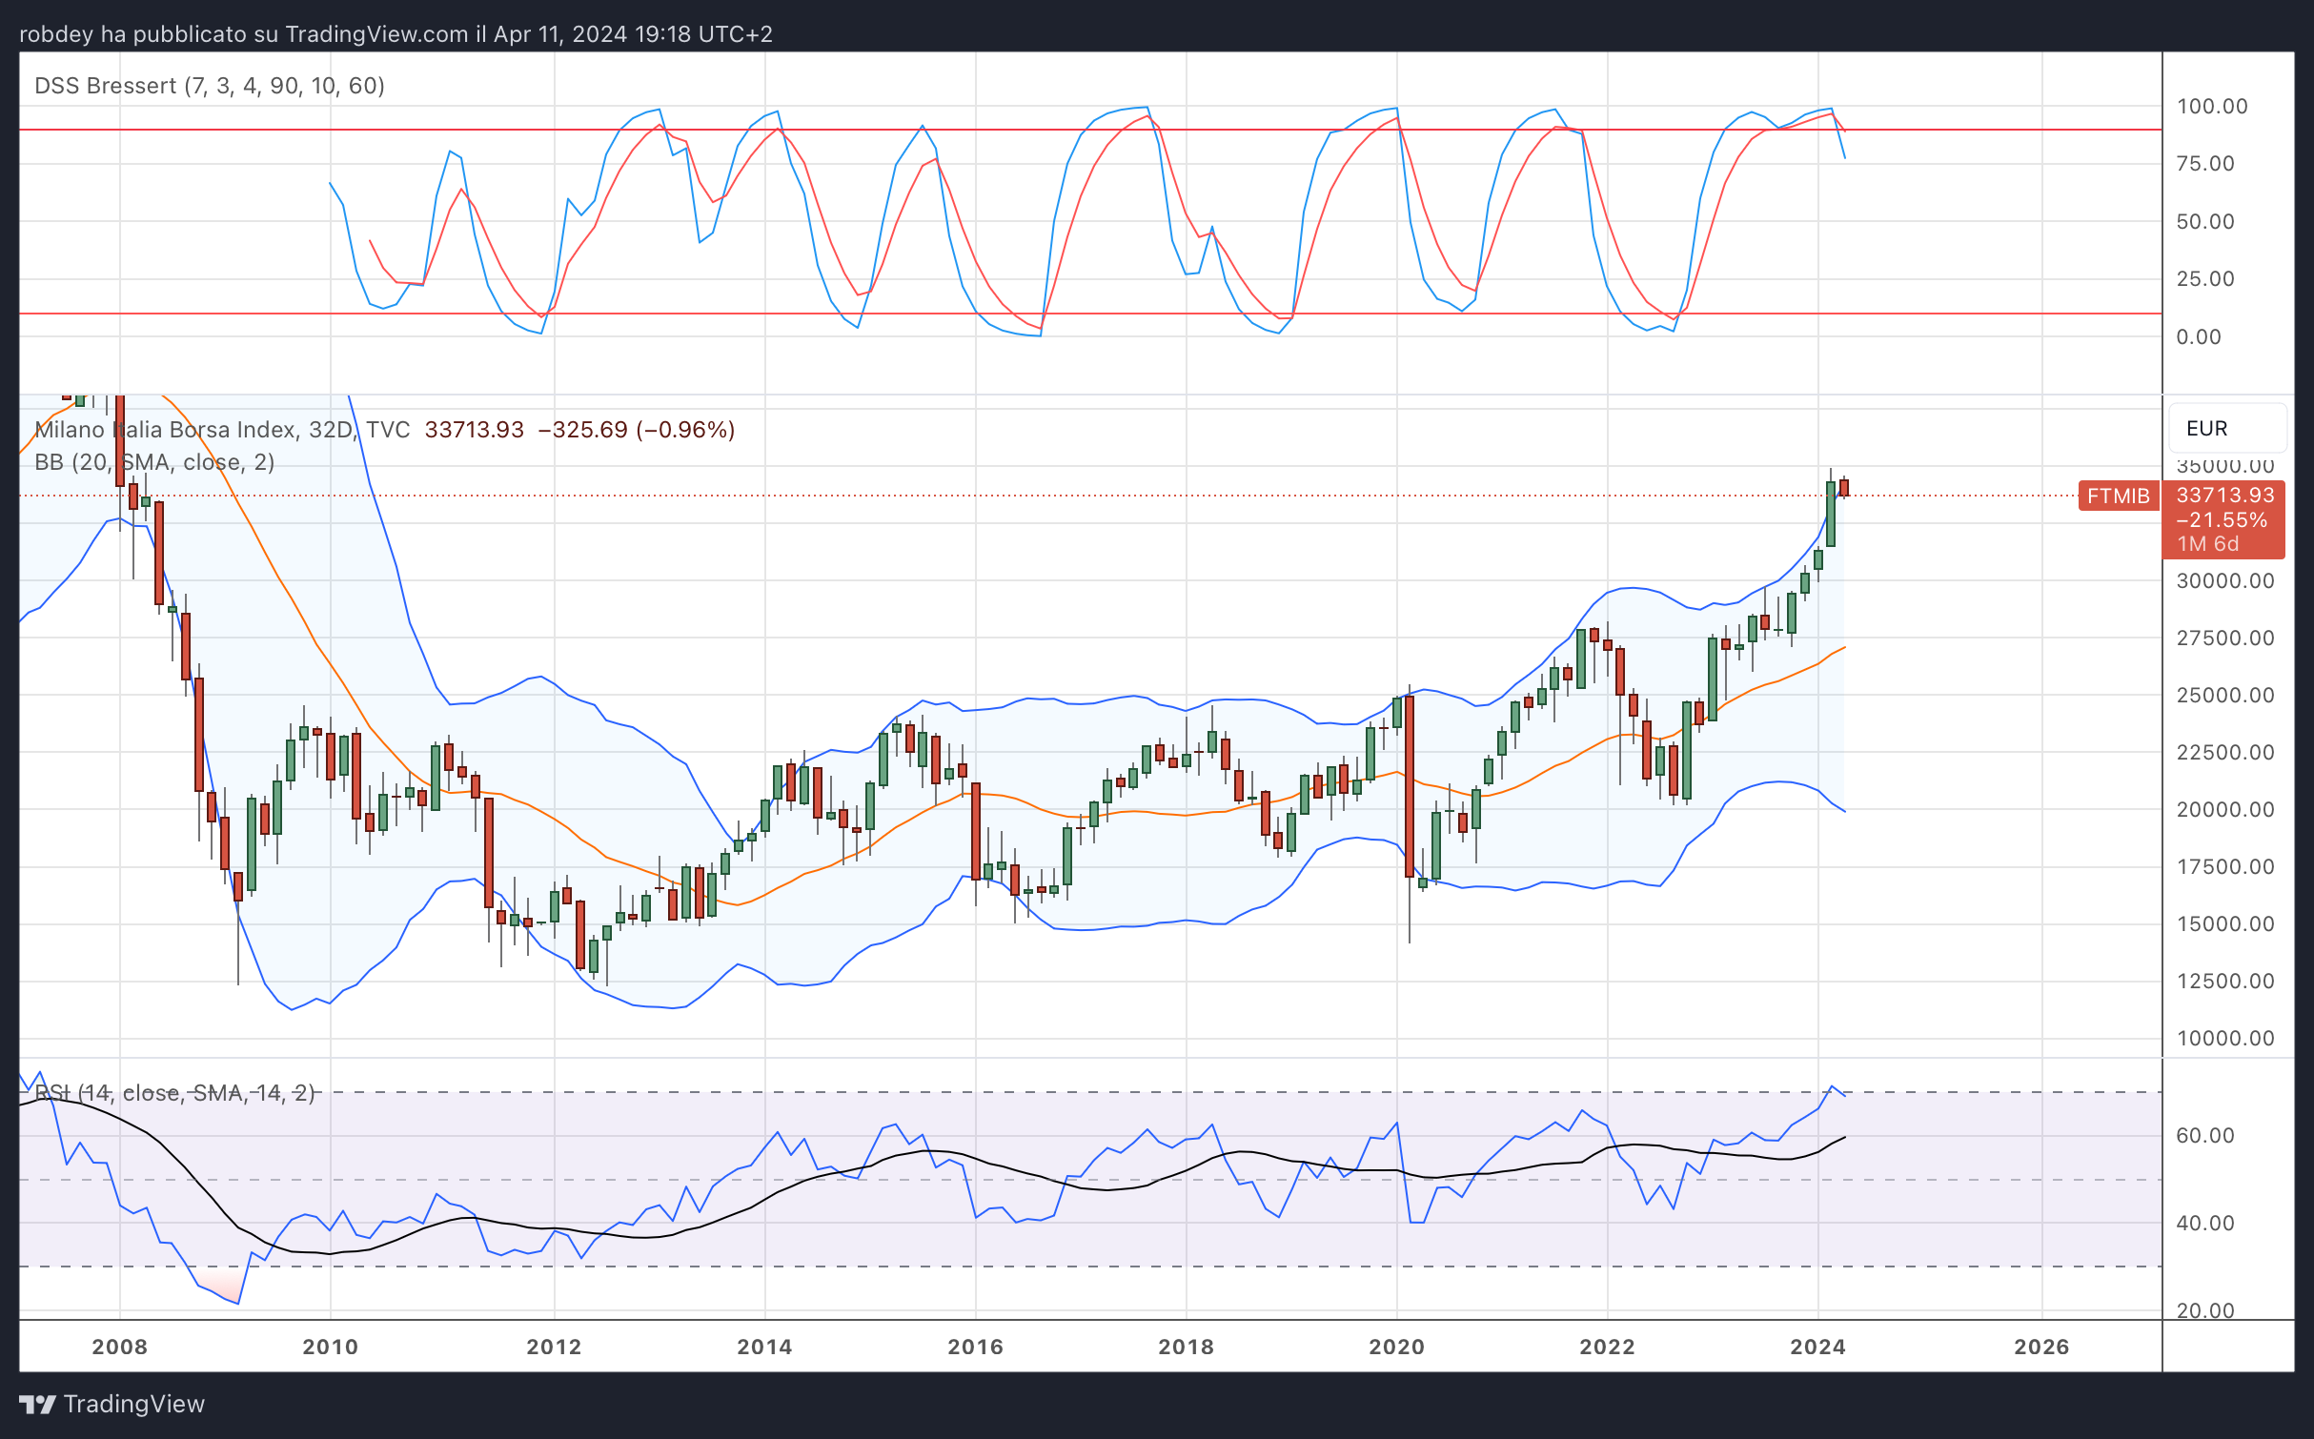Click the 2016 label on time axis
Image resolution: width=2314 pixels, height=1439 pixels.
[x=976, y=1347]
